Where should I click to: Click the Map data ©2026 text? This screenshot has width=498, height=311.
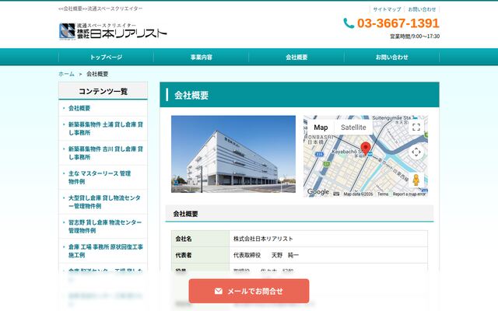tap(358, 194)
